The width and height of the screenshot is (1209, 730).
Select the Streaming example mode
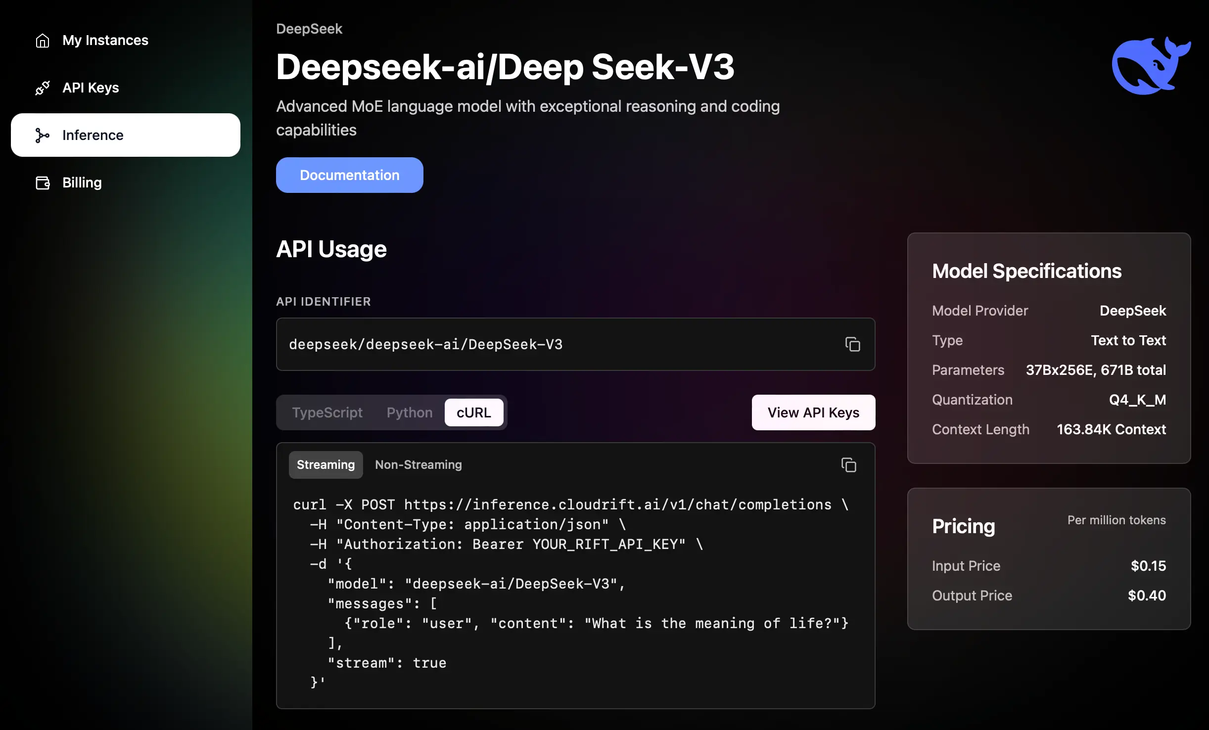(325, 465)
